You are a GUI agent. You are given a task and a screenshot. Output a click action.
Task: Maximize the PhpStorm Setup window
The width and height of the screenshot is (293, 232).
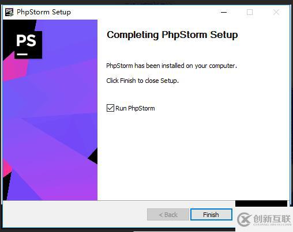pos(250,12)
